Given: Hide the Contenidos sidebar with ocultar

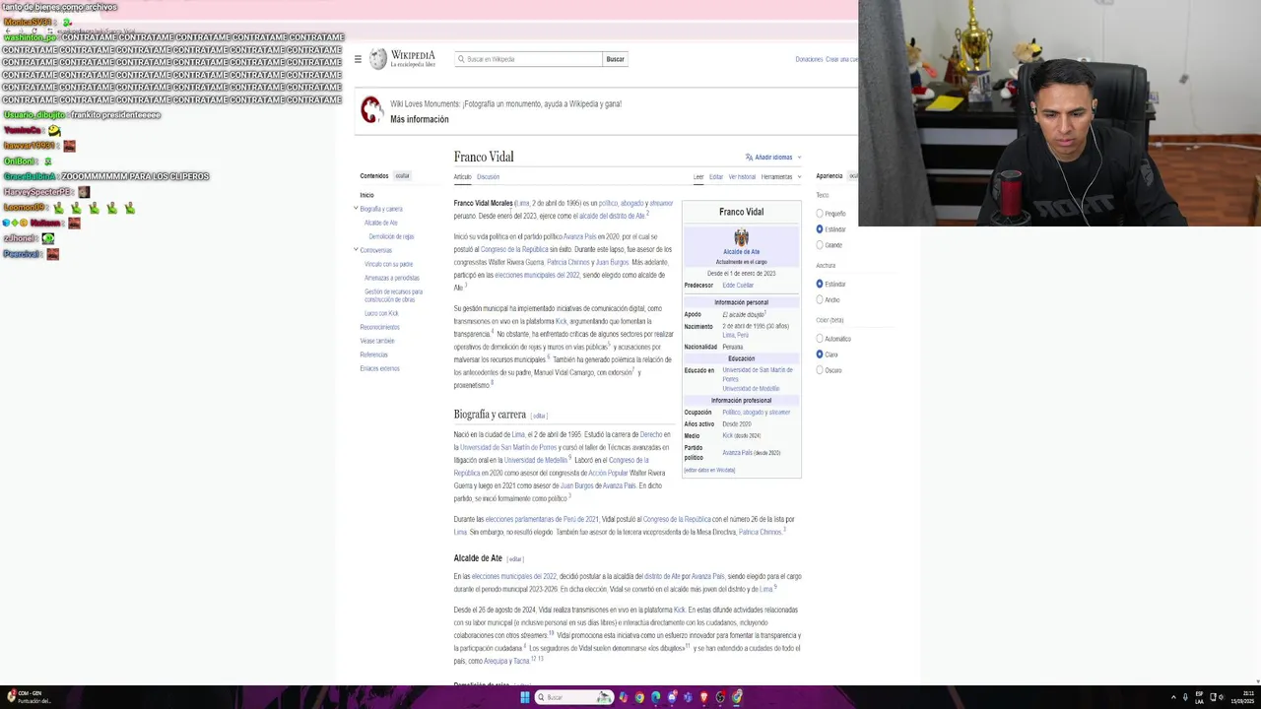Looking at the screenshot, I should click(x=402, y=176).
